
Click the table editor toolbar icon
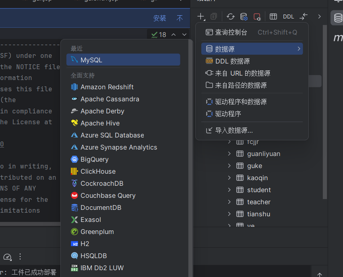[x=273, y=16]
